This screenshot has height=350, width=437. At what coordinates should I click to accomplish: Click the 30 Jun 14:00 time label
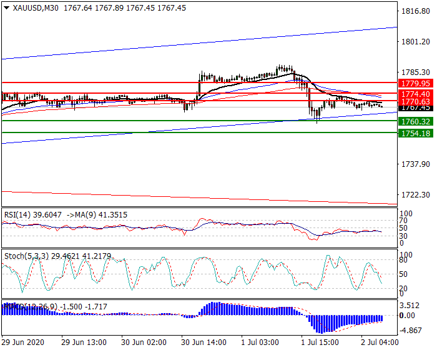(204, 342)
